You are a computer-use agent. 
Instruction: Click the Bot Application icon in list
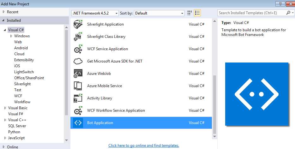click(x=78, y=123)
